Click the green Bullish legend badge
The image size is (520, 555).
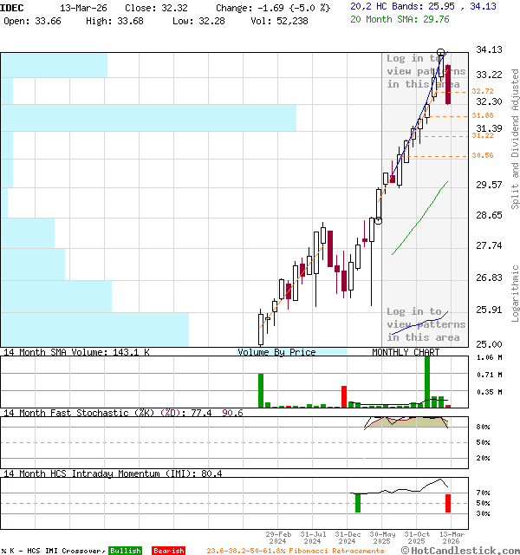[x=125, y=551]
